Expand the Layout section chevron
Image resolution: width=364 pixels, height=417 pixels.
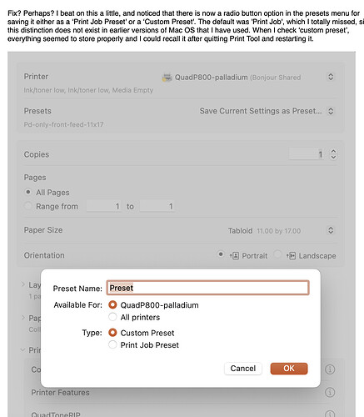click(x=23, y=284)
